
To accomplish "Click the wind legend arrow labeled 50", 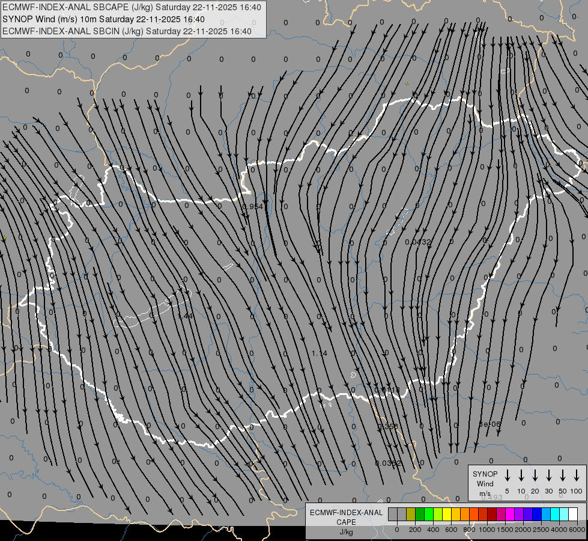I will [563, 475].
